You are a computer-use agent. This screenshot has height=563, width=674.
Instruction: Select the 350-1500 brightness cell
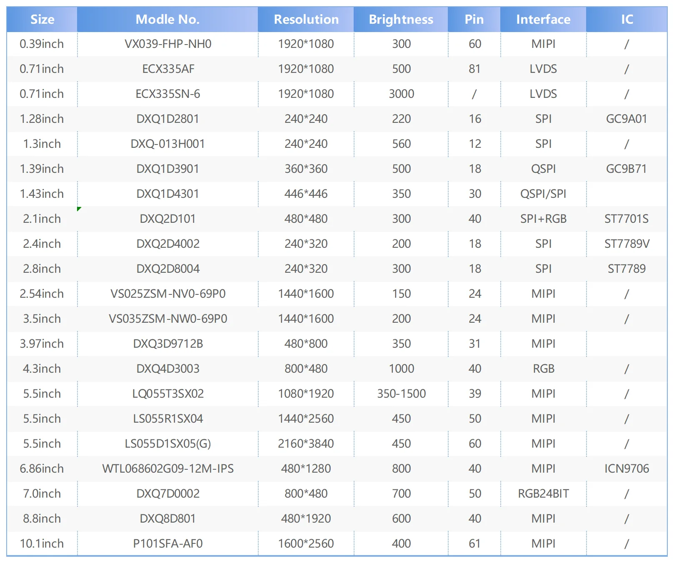tap(401, 394)
